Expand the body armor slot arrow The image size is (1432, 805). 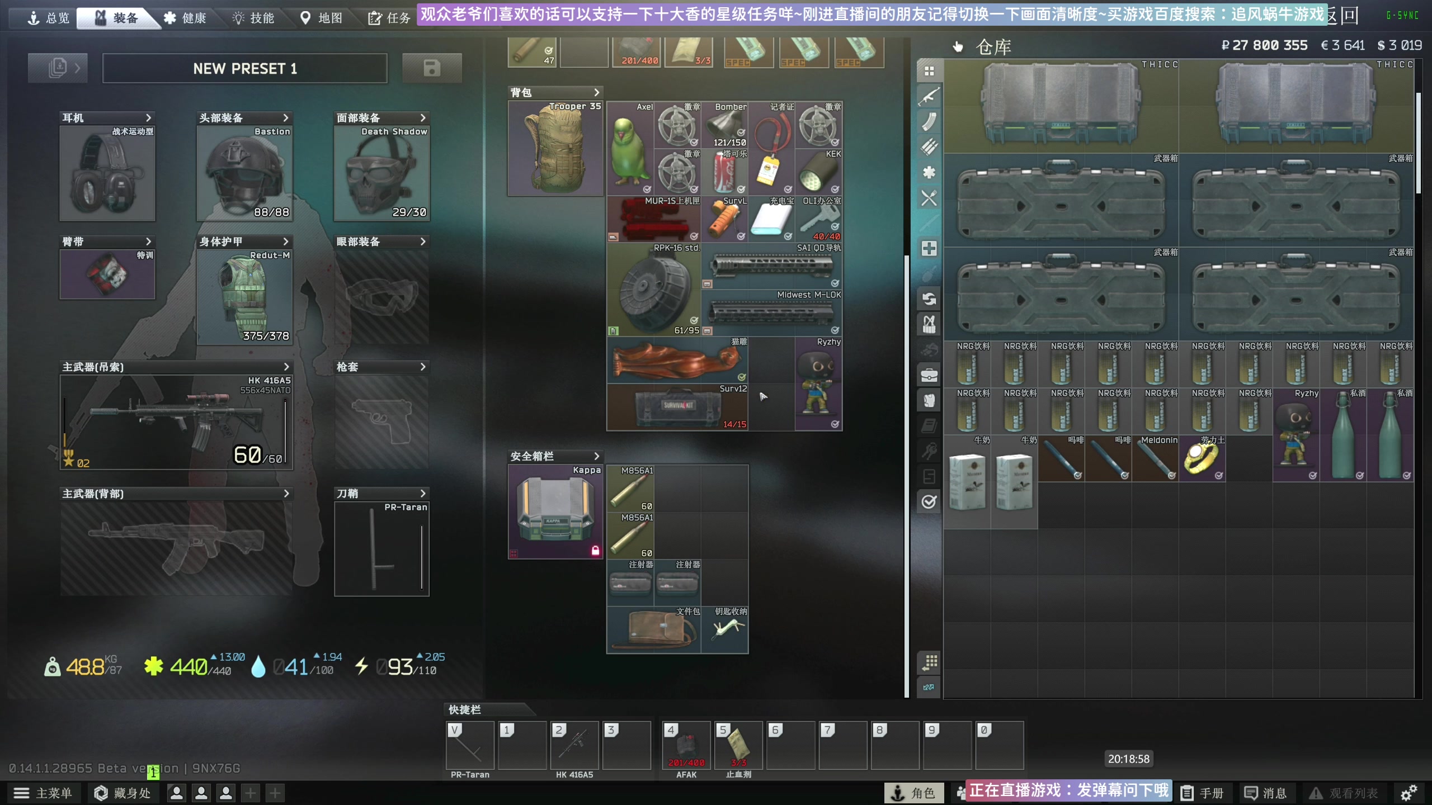[x=286, y=241]
